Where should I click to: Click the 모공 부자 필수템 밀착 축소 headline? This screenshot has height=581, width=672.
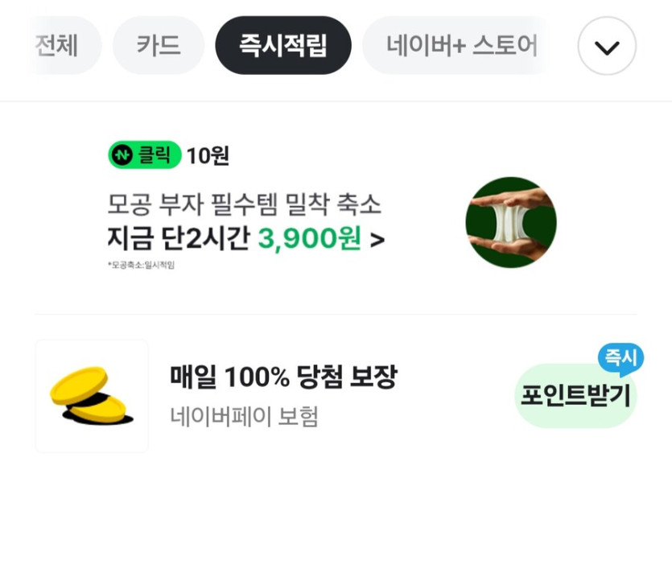click(x=245, y=204)
